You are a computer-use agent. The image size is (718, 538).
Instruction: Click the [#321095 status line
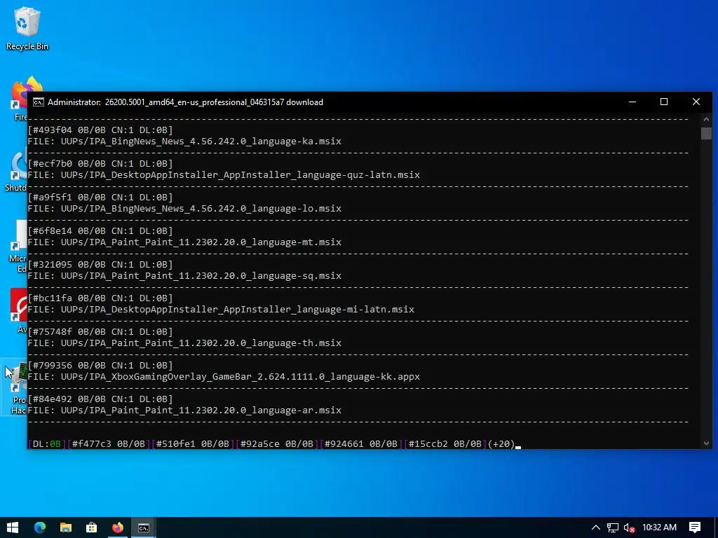coord(100,264)
